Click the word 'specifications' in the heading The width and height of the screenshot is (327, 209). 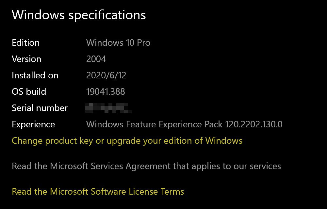(x=106, y=15)
